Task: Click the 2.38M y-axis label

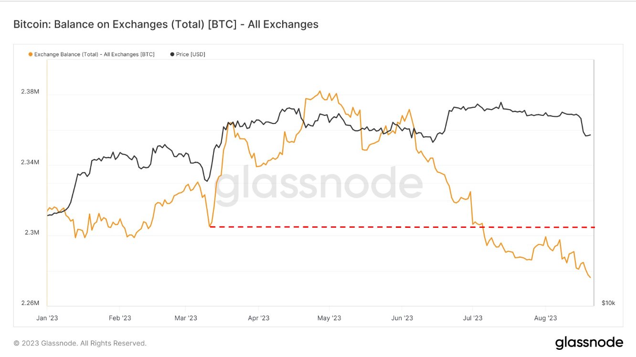Action: coord(30,92)
